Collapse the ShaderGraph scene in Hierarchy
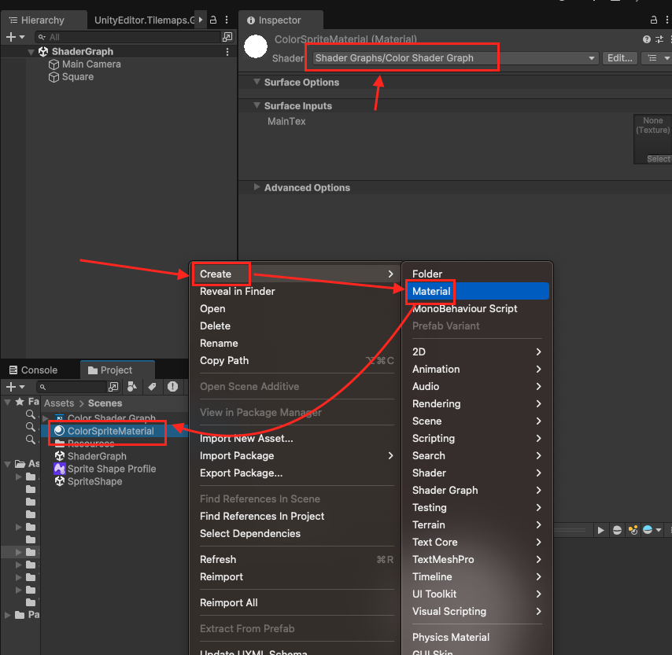This screenshot has width=672, height=655. 31,52
